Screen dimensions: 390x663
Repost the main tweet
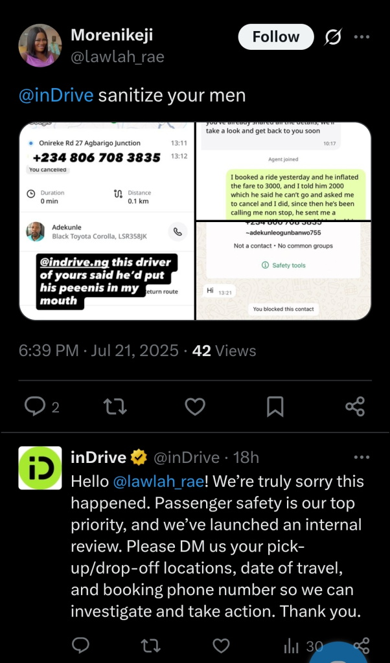(x=115, y=407)
